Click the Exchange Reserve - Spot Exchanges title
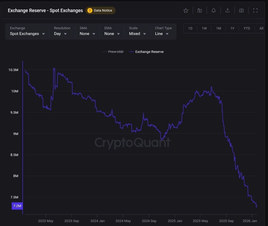The width and height of the screenshot is (268, 226). (45, 11)
